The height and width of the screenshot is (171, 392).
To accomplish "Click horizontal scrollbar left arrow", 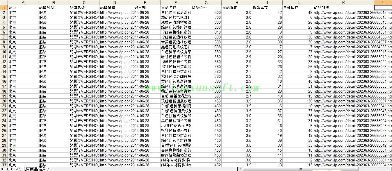I will 240,169.
